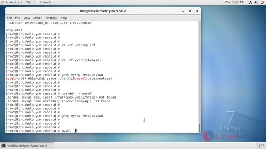Select the taskbar terminal window entry
This screenshot has width=266, height=149.
pyautogui.click(x=27, y=146)
